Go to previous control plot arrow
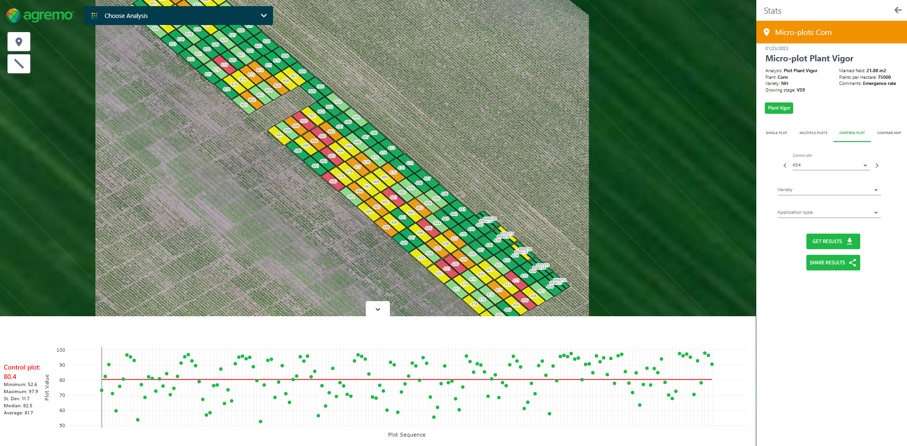 click(x=785, y=166)
